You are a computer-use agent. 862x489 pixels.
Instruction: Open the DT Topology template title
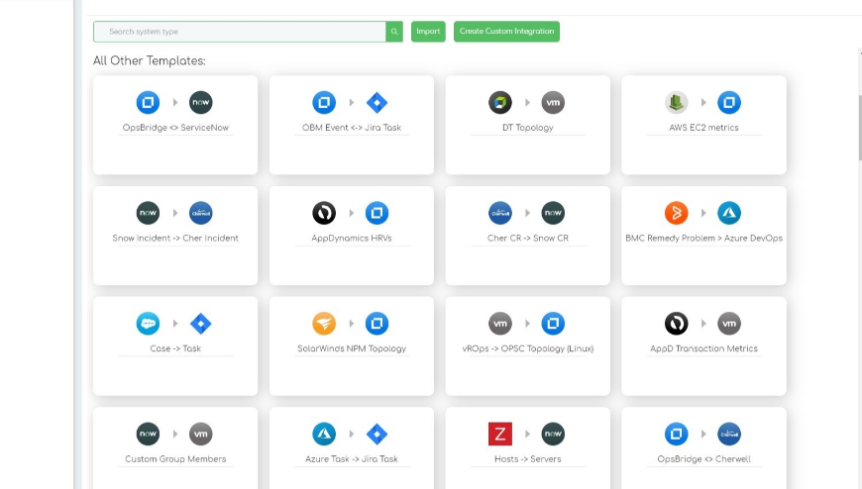[x=528, y=128]
